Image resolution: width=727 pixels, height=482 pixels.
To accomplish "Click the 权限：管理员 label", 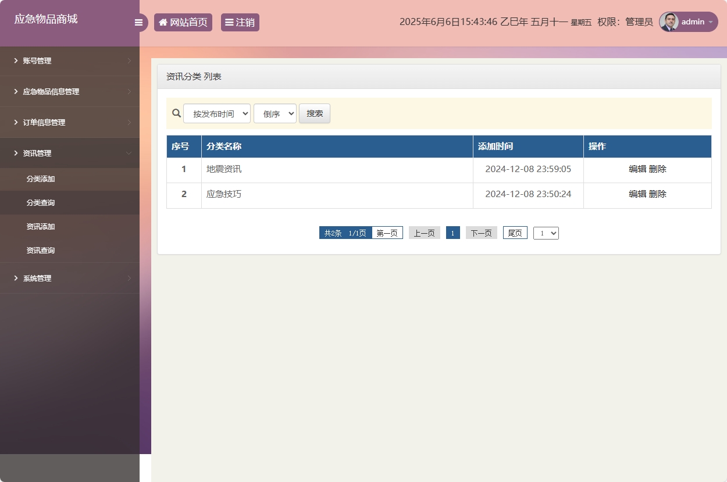I will click(625, 22).
